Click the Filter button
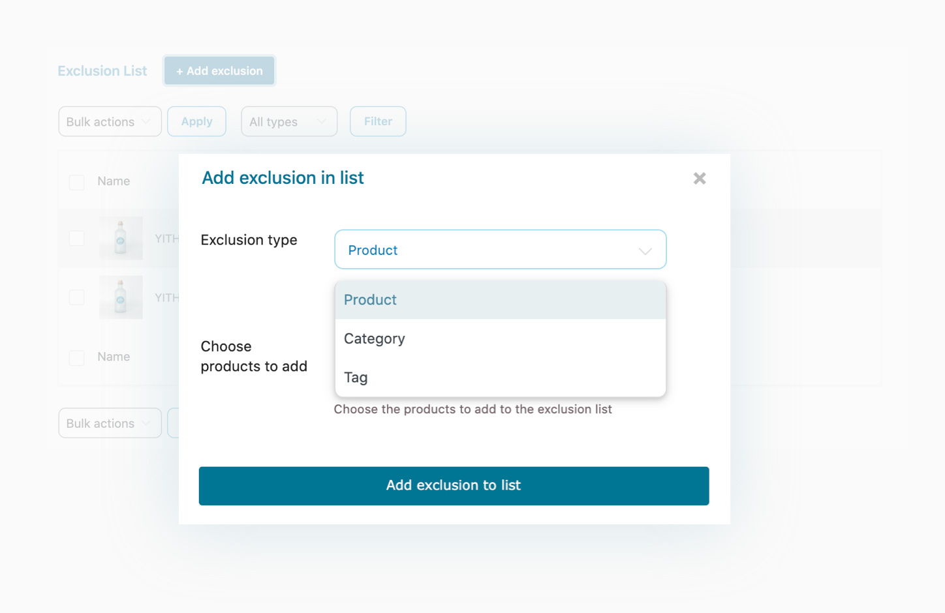Screen dimensions: 945x613 tap(378, 121)
